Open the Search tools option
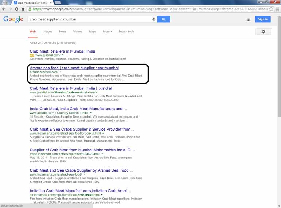Image resolution: width=281 pixels, height=208 pixels. (126, 31)
